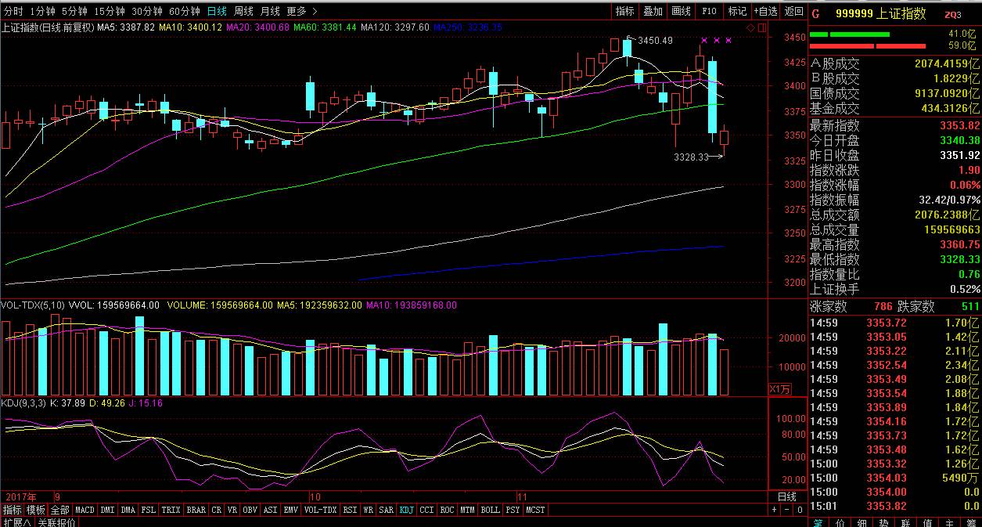
Task: Switch to the BOLL indicator tab
Action: click(490, 510)
